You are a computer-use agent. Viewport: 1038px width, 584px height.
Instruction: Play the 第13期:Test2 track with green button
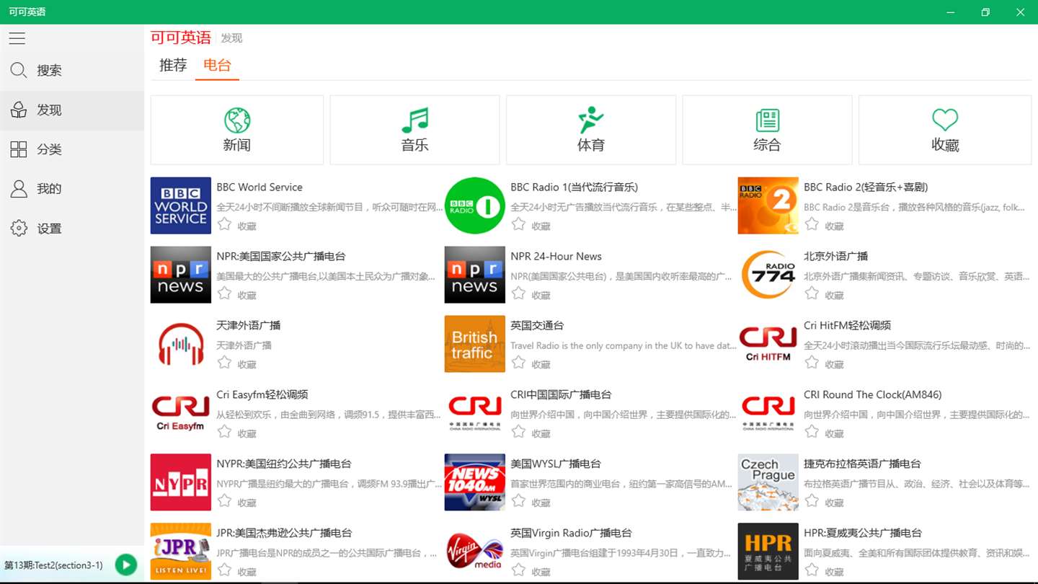(126, 565)
